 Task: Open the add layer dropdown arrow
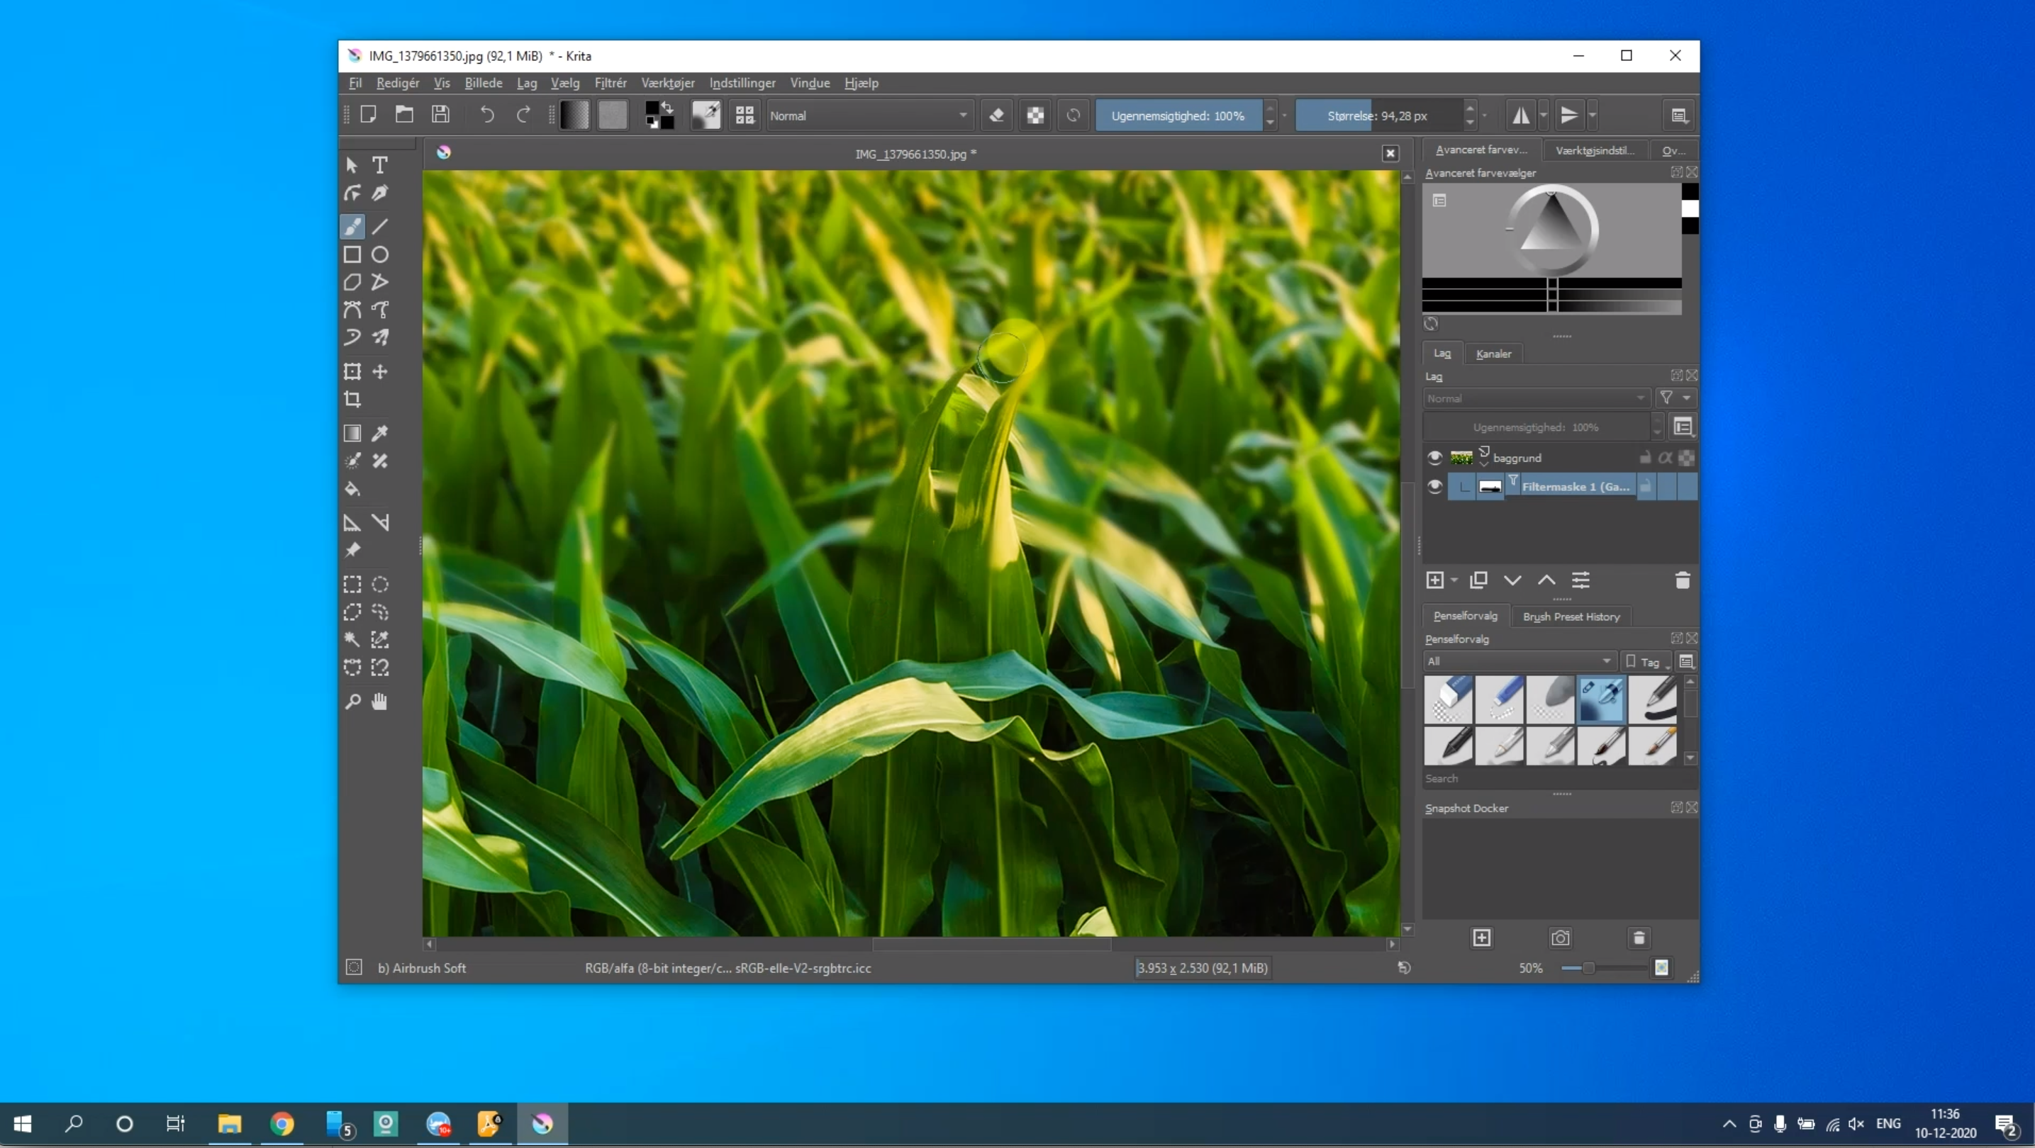pos(1454,581)
